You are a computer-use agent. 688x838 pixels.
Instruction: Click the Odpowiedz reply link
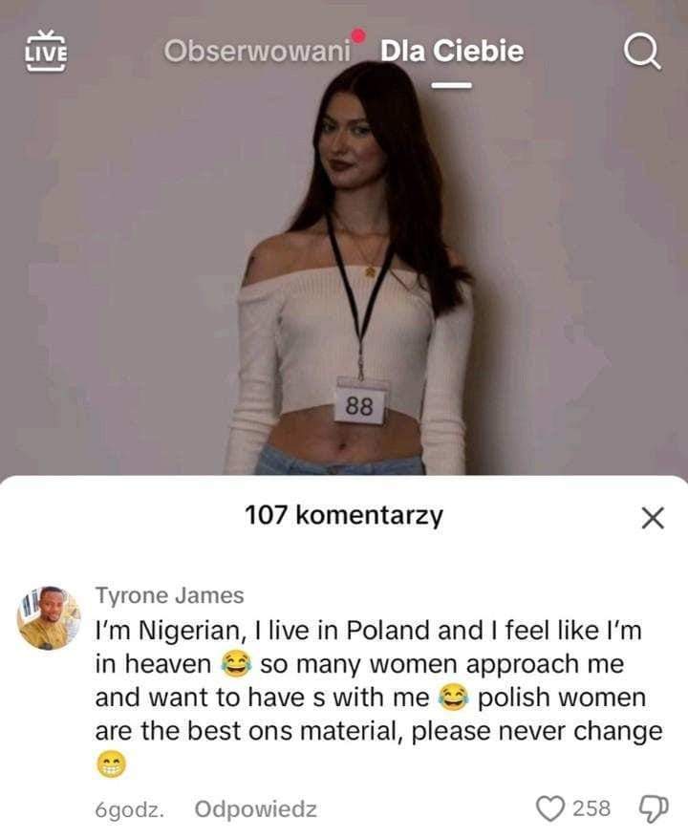(x=255, y=809)
